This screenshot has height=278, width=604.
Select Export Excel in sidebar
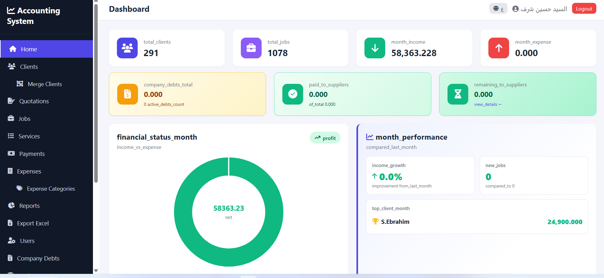[47, 223]
